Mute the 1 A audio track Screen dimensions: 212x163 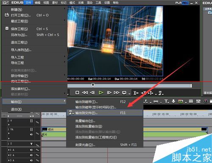[x=31, y=150]
